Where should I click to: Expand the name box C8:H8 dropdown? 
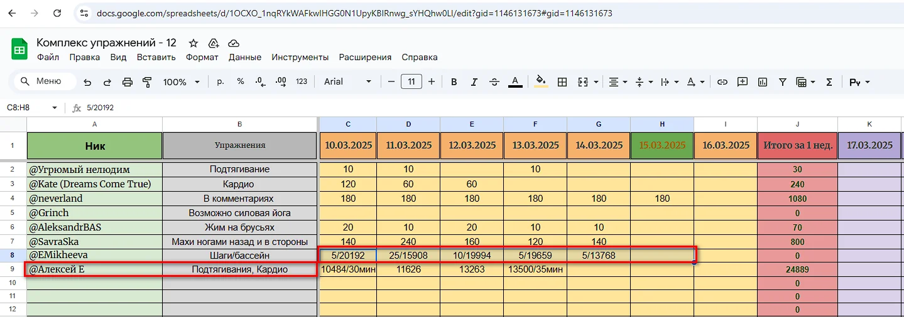pos(54,108)
